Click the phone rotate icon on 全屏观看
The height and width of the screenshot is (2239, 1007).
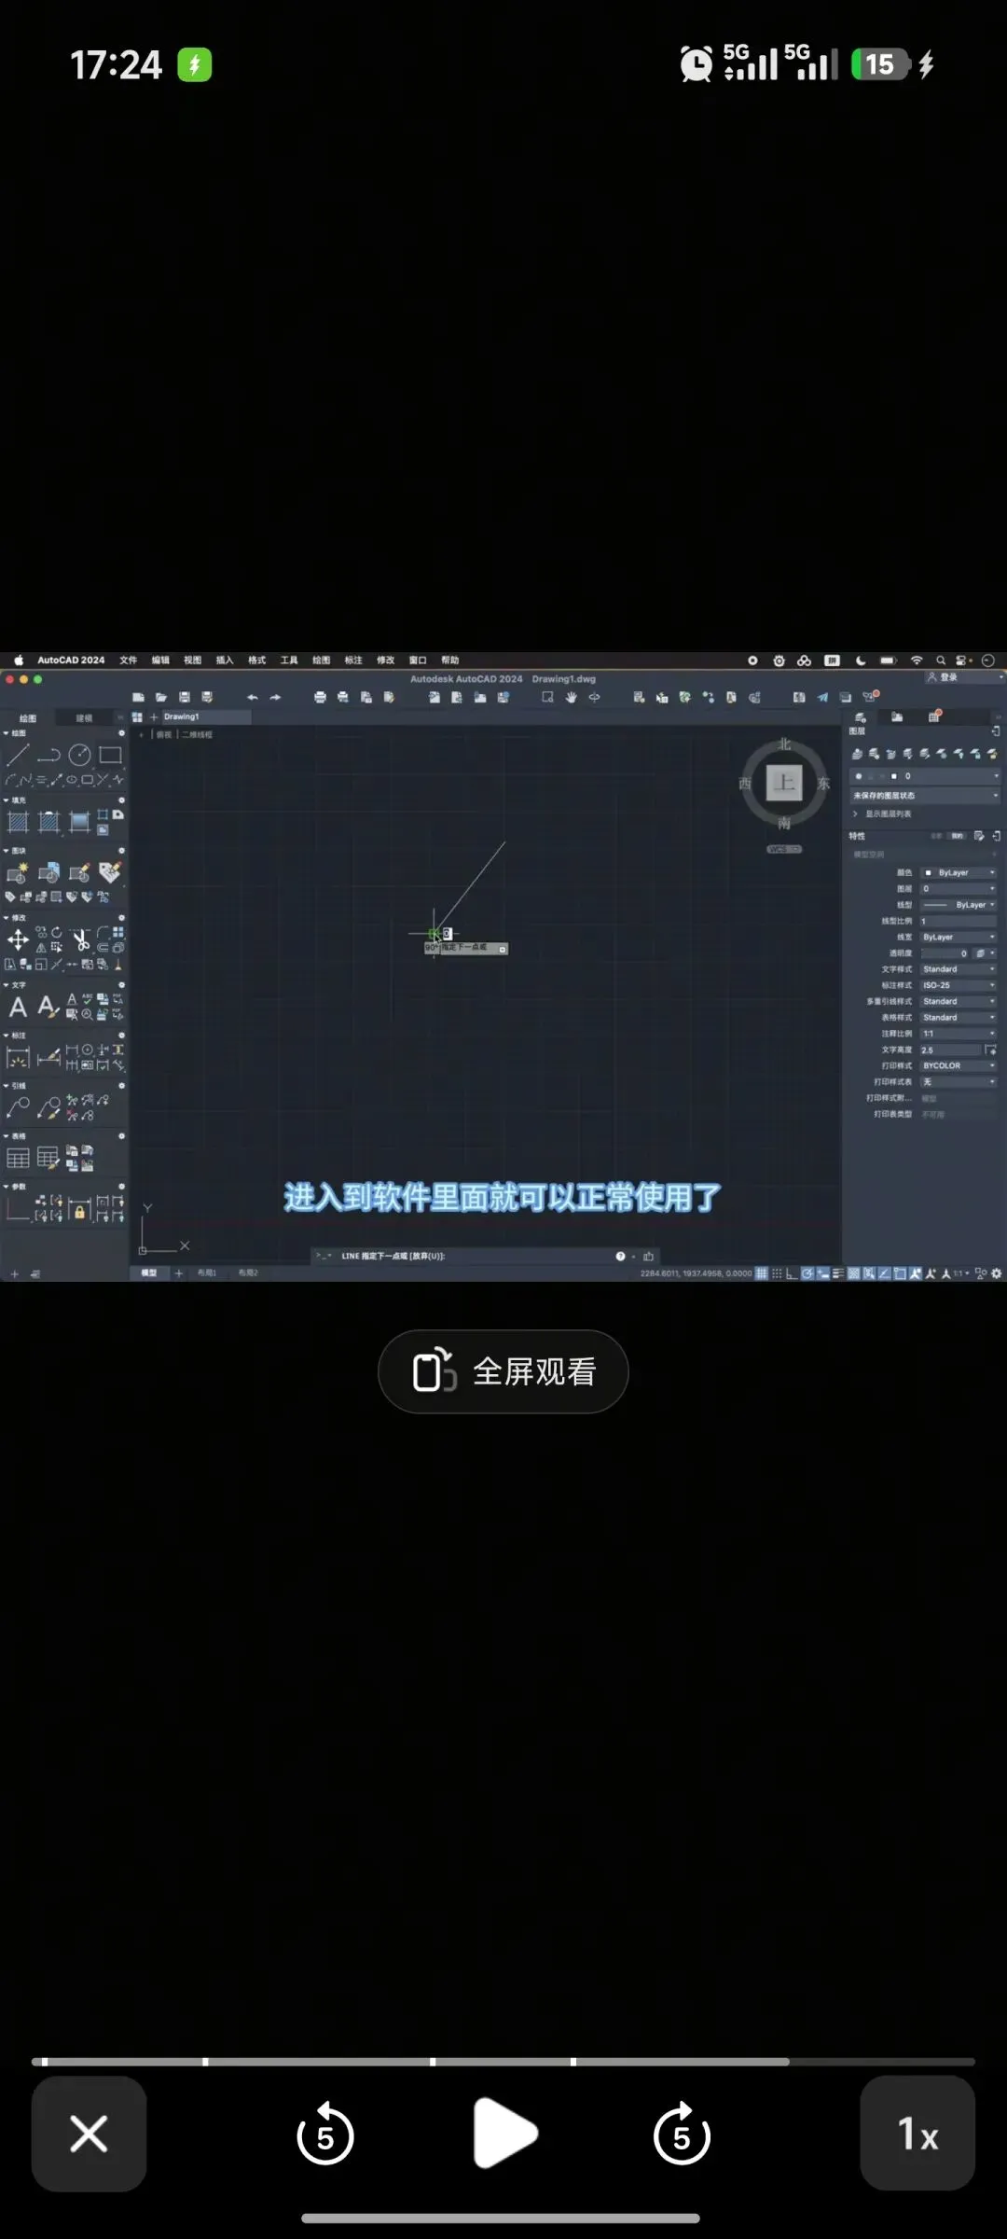point(434,1370)
